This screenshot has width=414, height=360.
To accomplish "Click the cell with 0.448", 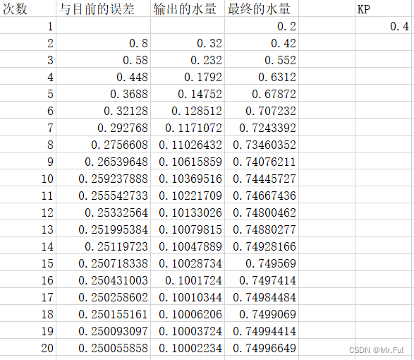I will point(103,76).
